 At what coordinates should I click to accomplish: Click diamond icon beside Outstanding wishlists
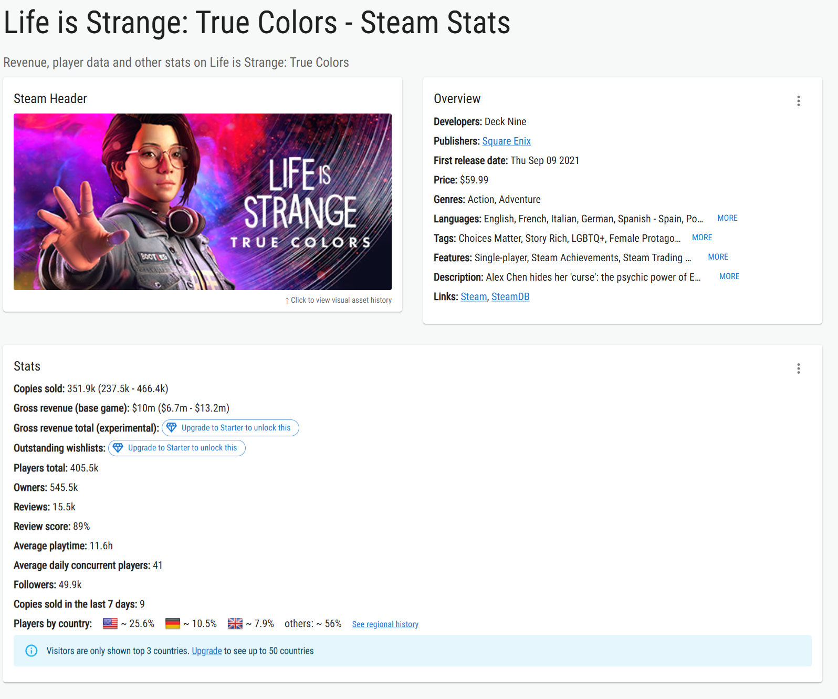118,447
